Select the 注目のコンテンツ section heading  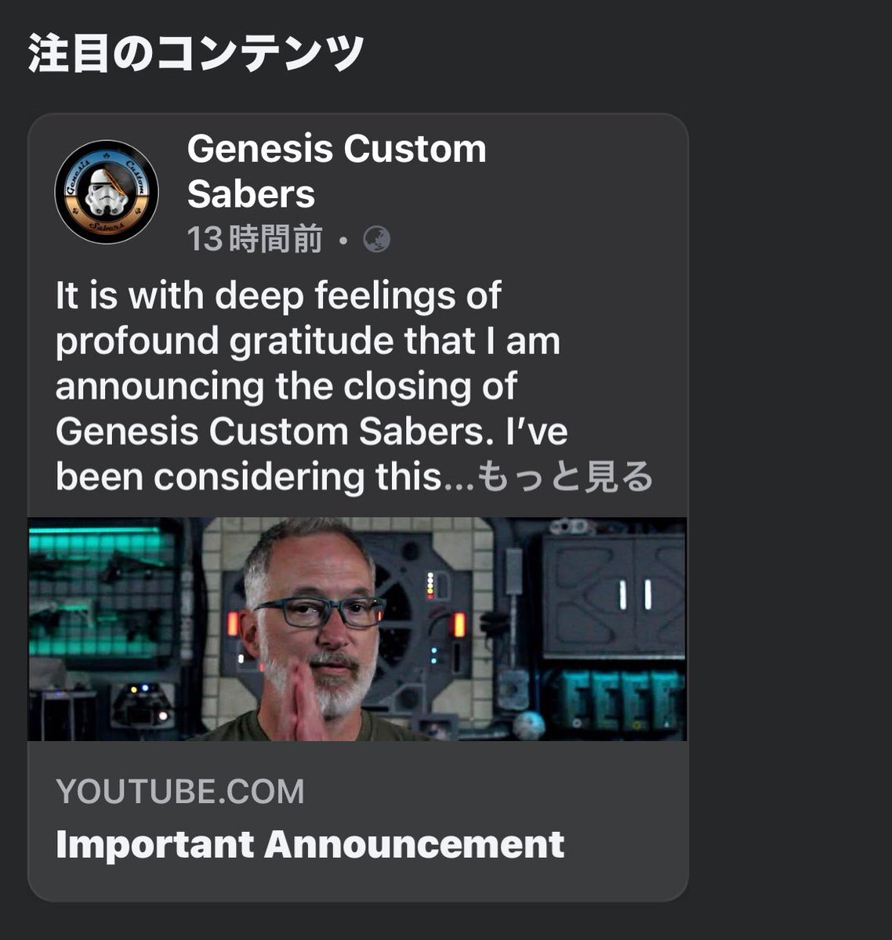pos(196,54)
